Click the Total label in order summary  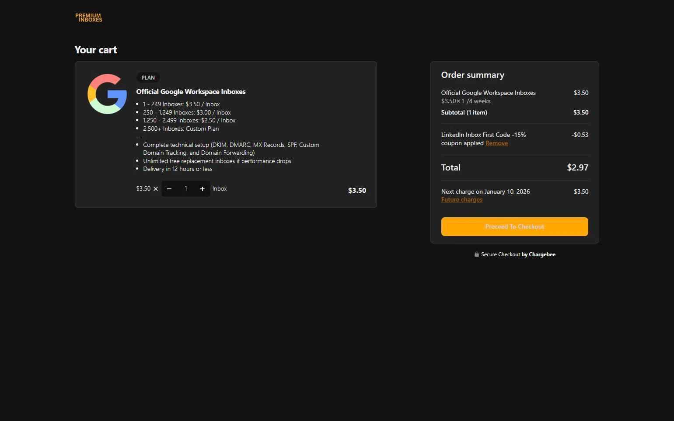[451, 167]
